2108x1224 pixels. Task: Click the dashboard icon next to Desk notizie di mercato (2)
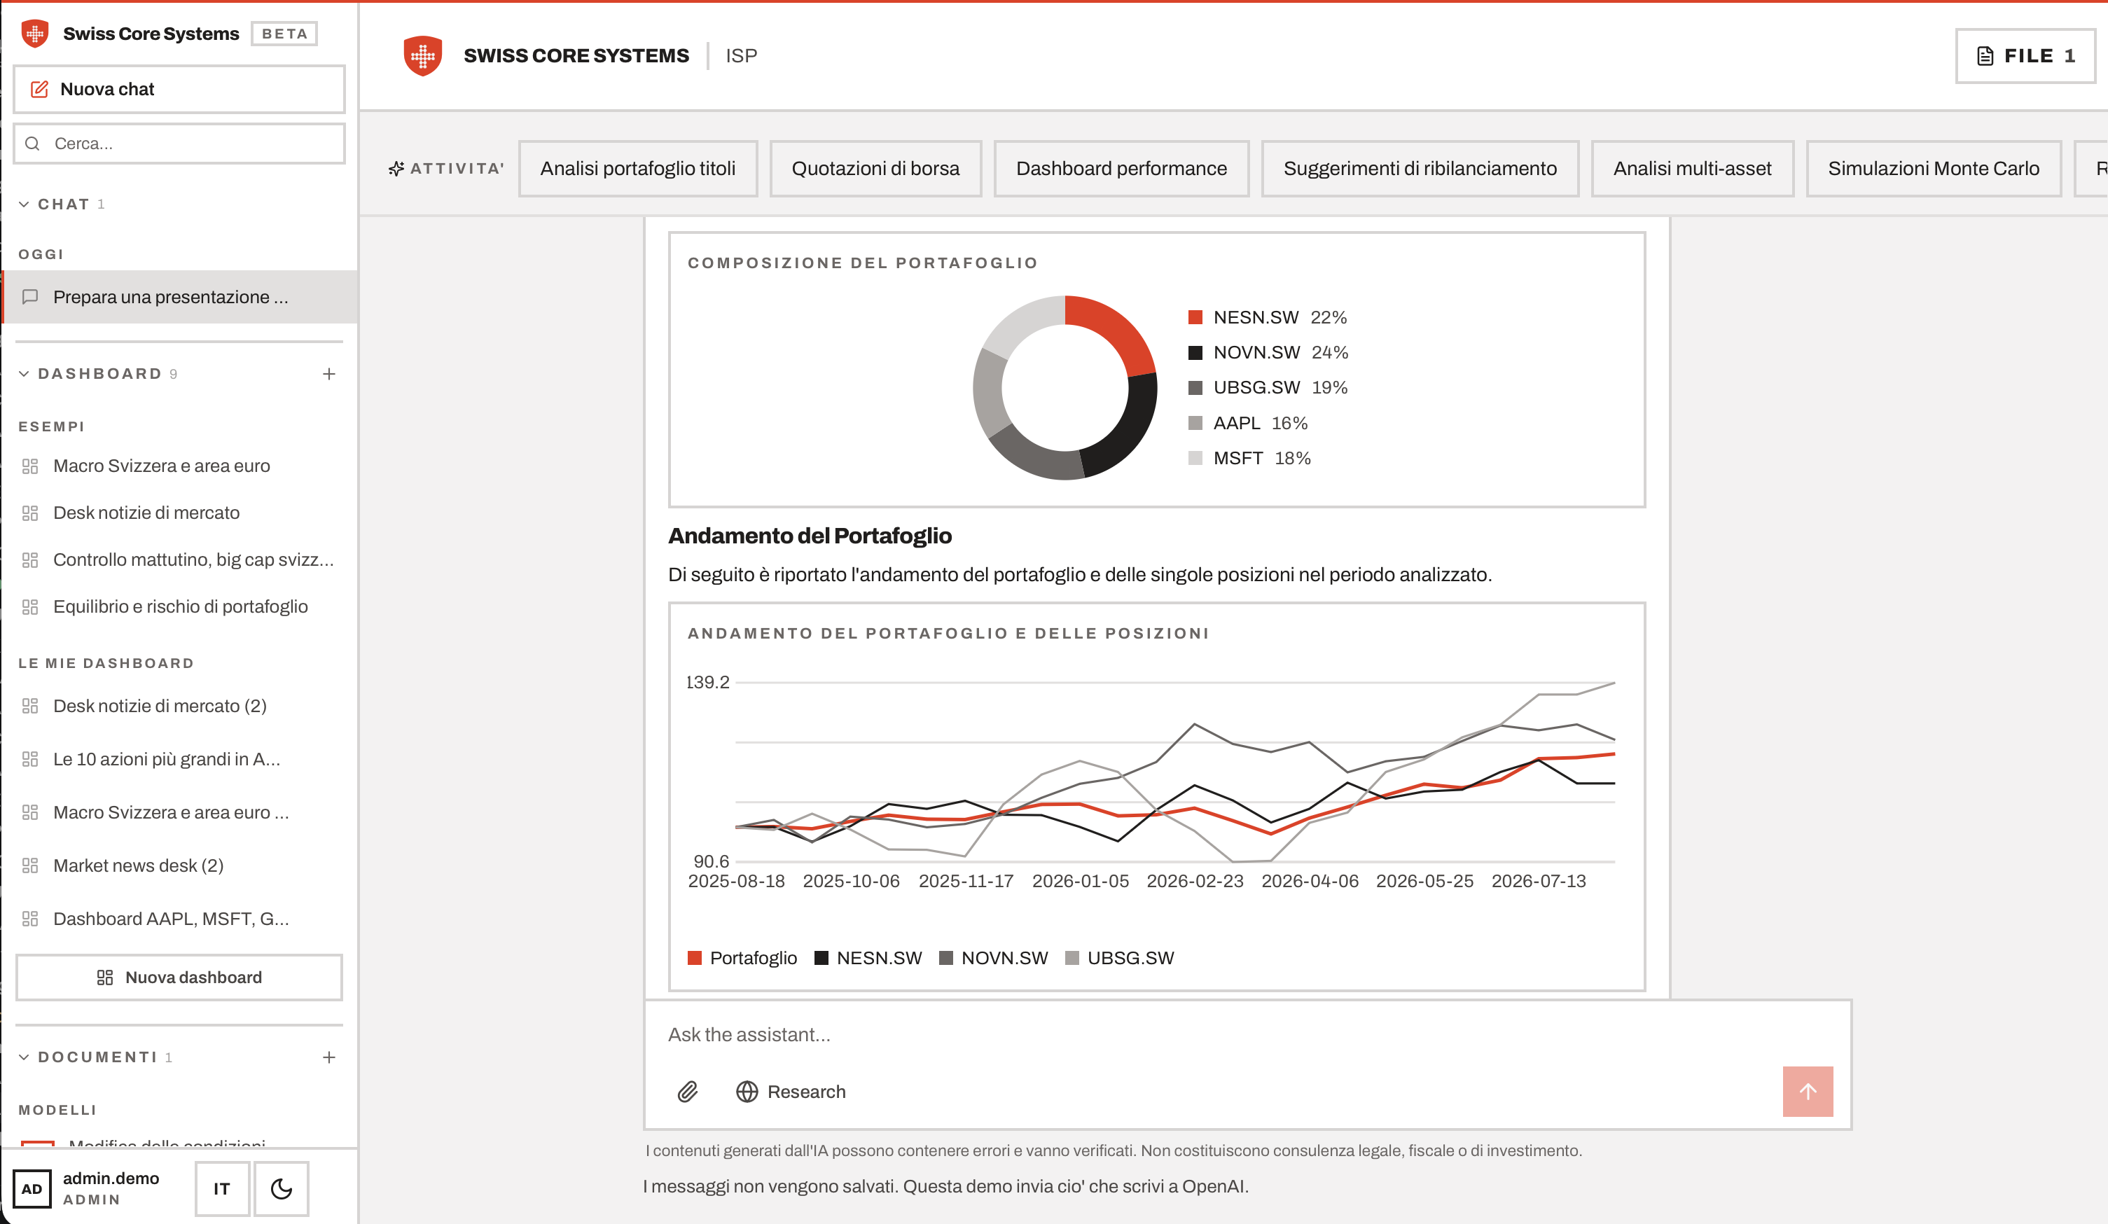(30, 706)
